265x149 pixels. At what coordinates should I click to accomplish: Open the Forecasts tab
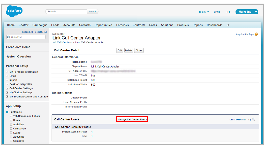click(x=122, y=25)
